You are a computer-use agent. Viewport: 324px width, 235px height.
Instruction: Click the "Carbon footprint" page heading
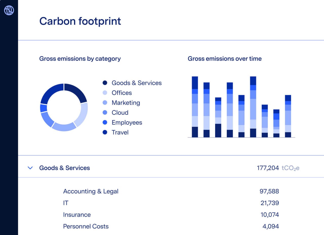pyautogui.click(x=80, y=21)
